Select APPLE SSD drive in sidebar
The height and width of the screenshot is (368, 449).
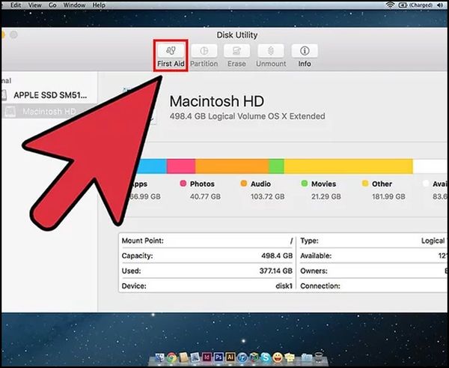[x=52, y=96]
